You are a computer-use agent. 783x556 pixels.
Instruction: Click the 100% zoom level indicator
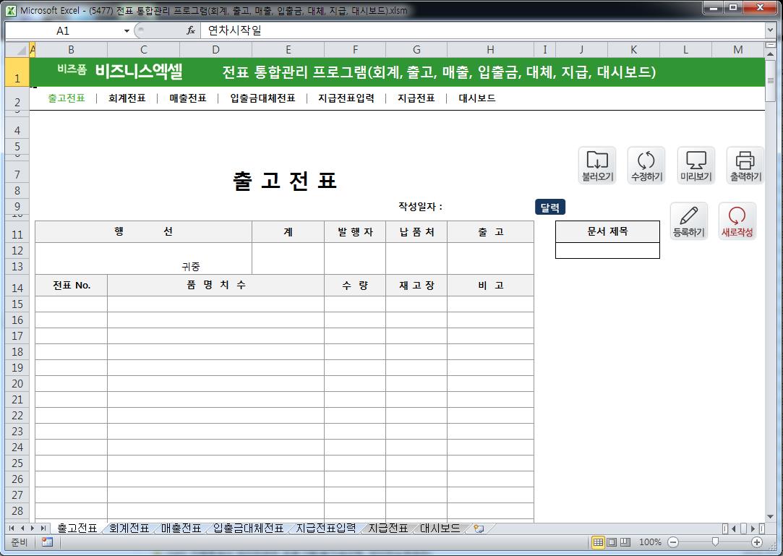point(650,542)
